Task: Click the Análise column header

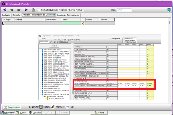Action: point(30,20)
